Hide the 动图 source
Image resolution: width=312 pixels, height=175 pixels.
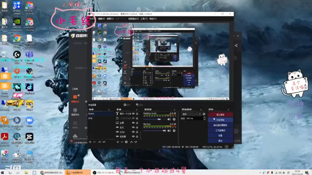pyautogui.click(x=133, y=136)
